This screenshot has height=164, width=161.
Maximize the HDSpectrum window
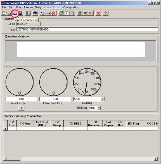point(153,3)
